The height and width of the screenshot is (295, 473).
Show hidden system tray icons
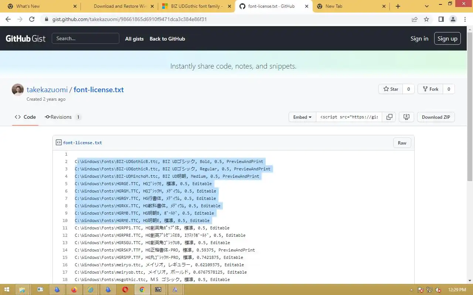(412, 290)
